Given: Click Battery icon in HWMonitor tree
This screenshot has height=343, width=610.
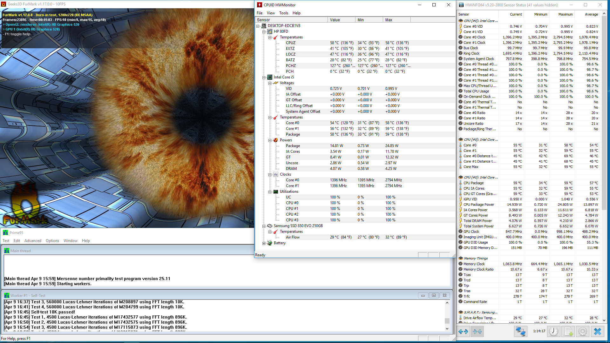Looking at the screenshot, I should coord(270,243).
